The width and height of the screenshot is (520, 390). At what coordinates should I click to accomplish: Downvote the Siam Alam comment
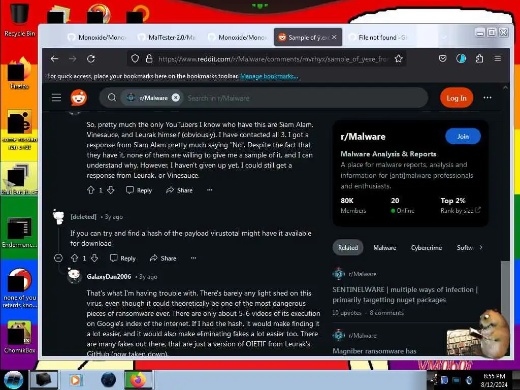pyautogui.click(x=111, y=190)
